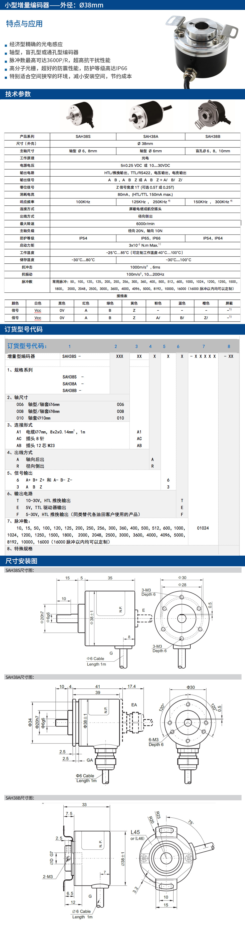The width and height of the screenshot is (245, 928).
Task: Click the 订货型号代码 section header bar
Action: point(24,329)
